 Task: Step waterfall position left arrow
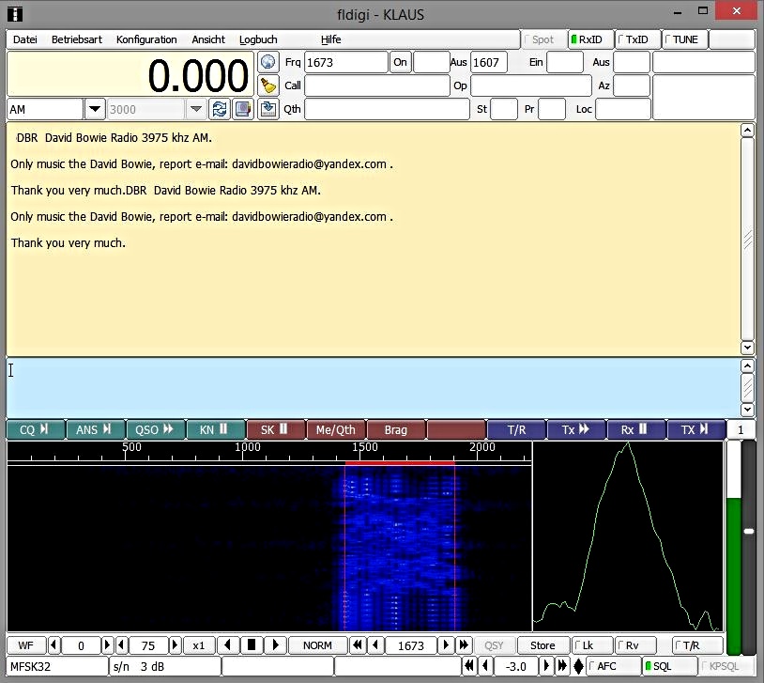[x=227, y=644]
